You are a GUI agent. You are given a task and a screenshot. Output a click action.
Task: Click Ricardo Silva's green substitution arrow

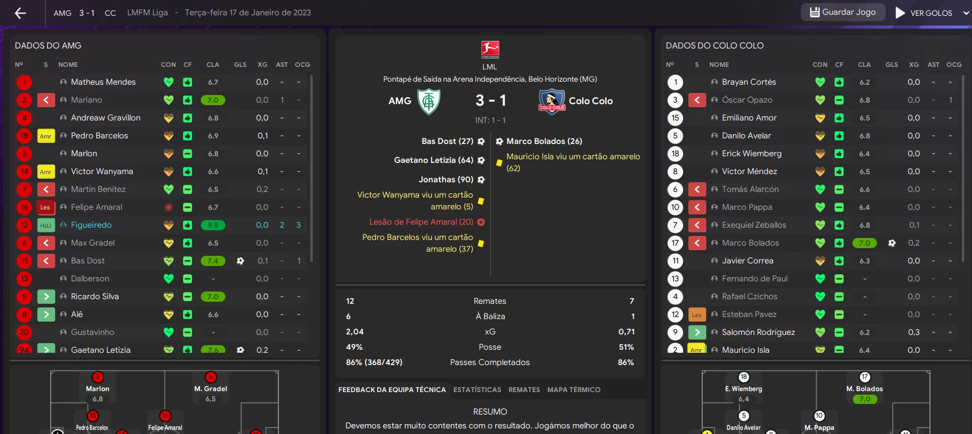[46, 297]
